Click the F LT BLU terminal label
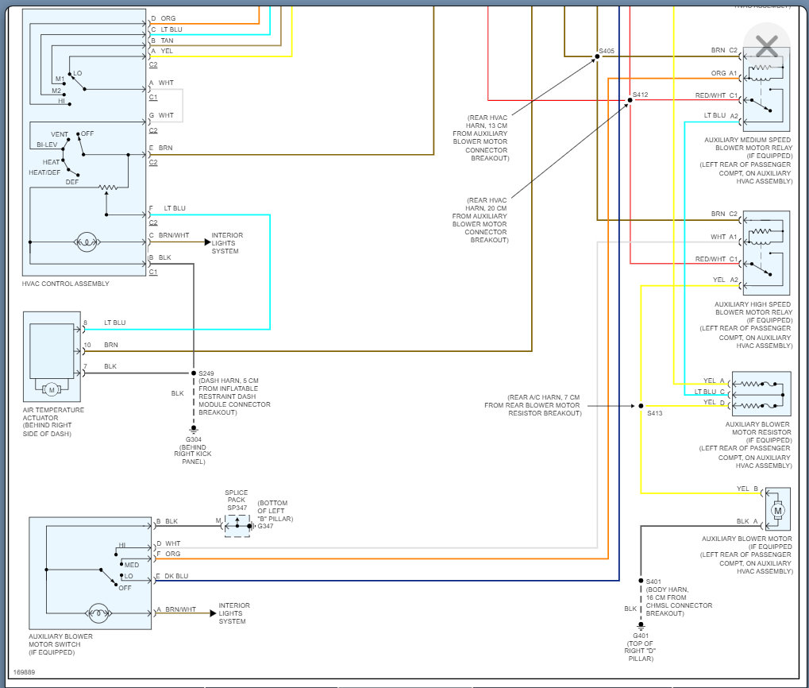This screenshot has height=688, width=809. [x=168, y=208]
